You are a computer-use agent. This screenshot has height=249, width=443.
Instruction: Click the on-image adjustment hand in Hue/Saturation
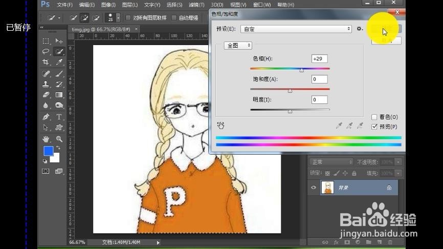[220, 126]
